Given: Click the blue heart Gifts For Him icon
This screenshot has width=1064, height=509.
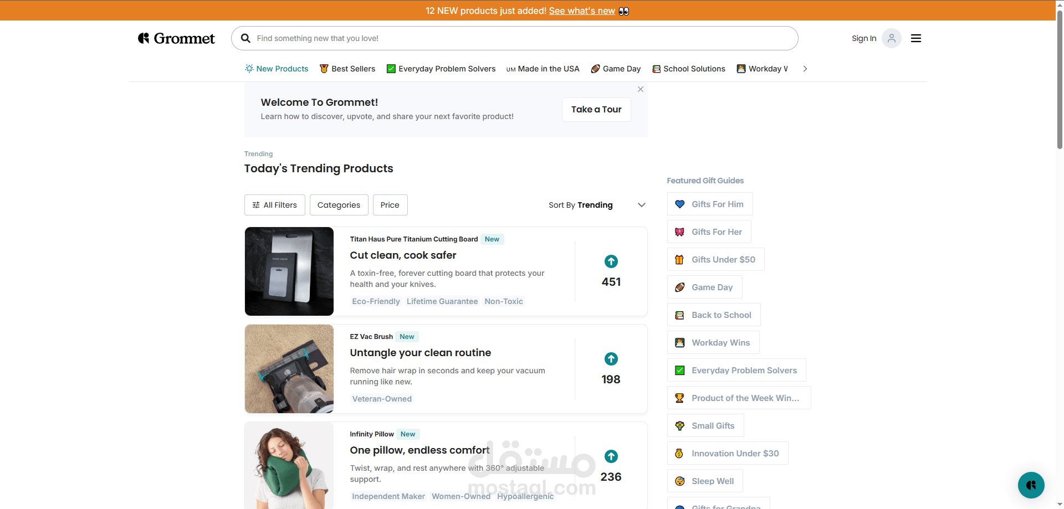Looking at the screenshot, I should 680,204.
